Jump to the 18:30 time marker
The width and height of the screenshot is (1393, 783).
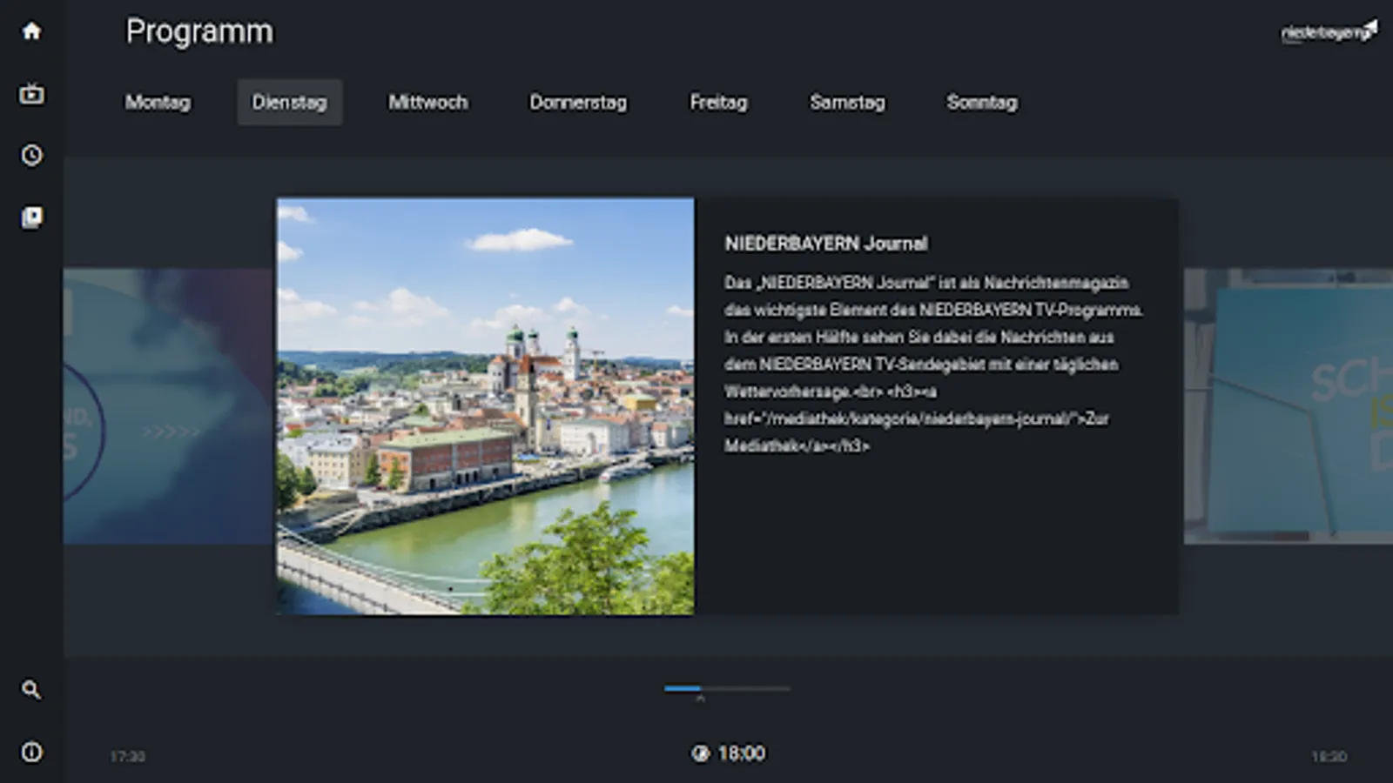click(x=1329, y=756)
